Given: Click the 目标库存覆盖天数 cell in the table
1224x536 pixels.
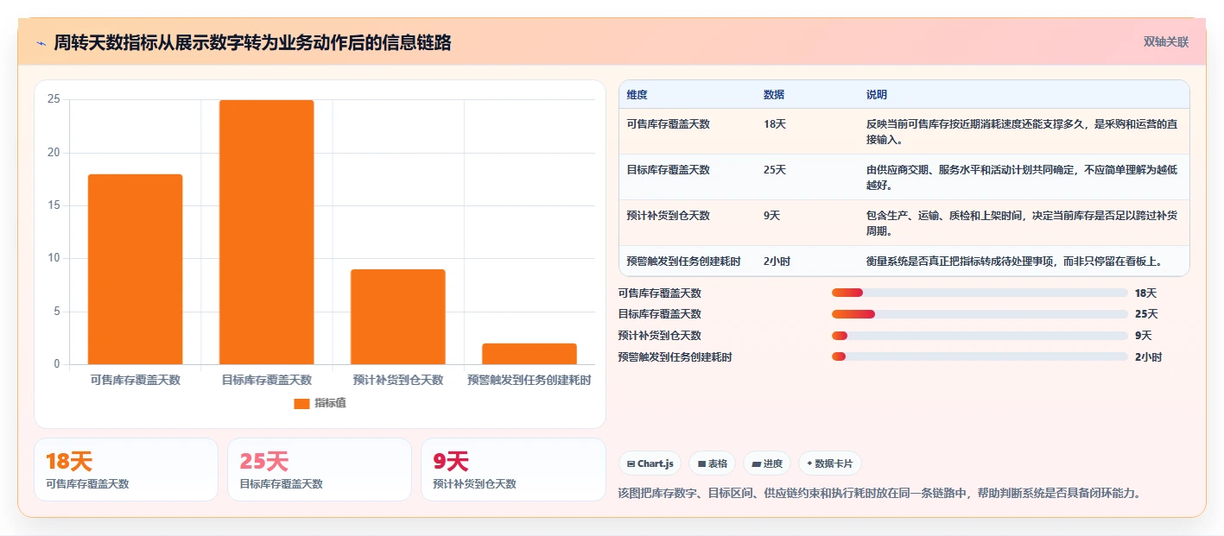Looking at the screenshot, I should coord(669,170).
